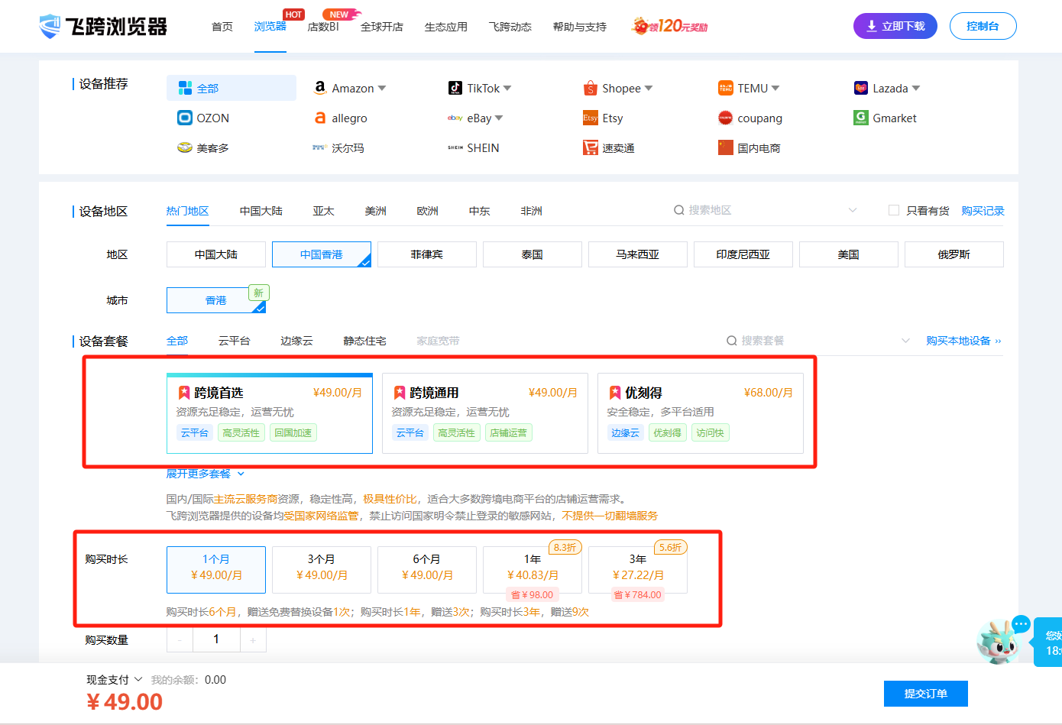Screen dimensions: 1062x725
Task: Click the search magnifier in 搜索地区
Action: [x=678, y=210]
